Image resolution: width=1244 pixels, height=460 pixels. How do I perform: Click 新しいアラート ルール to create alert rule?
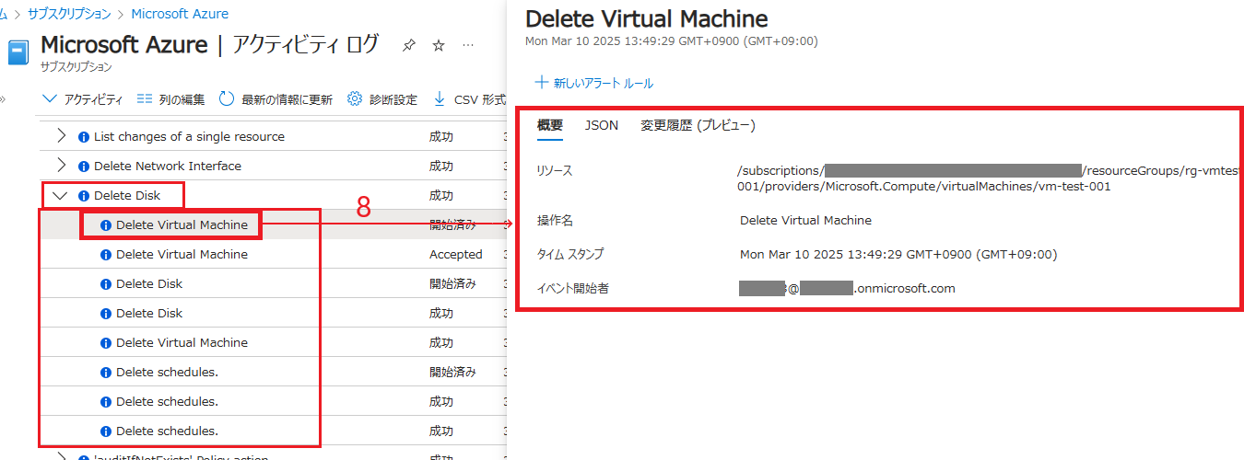click(594, 83)
